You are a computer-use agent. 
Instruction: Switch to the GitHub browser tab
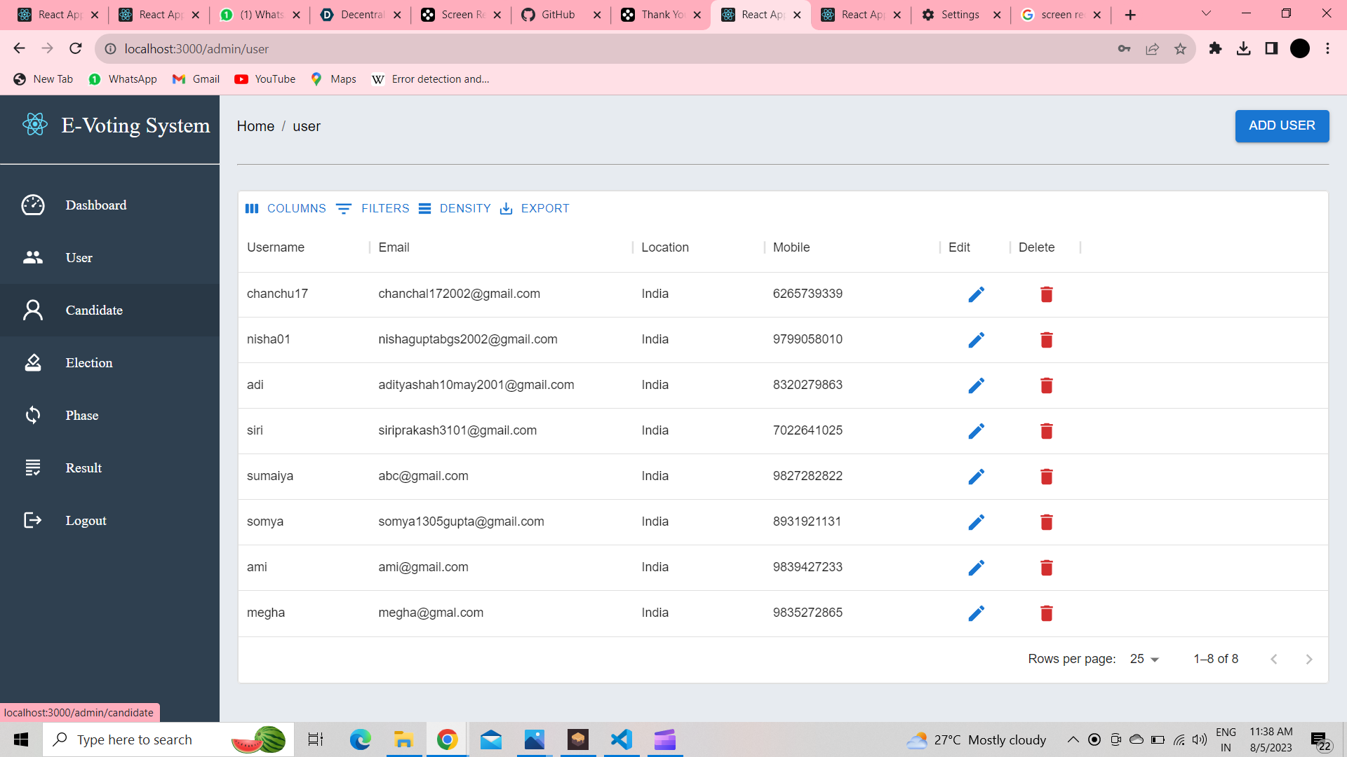click(x=558, y=15)
